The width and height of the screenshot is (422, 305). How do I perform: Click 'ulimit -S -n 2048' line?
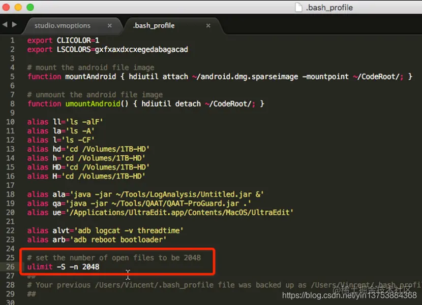click(63, 266)
